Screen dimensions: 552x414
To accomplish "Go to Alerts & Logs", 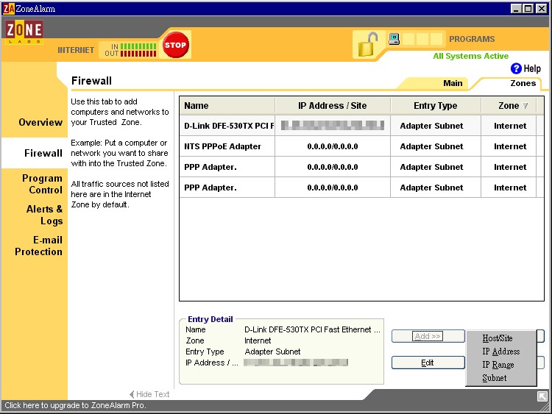I will 44,215.
